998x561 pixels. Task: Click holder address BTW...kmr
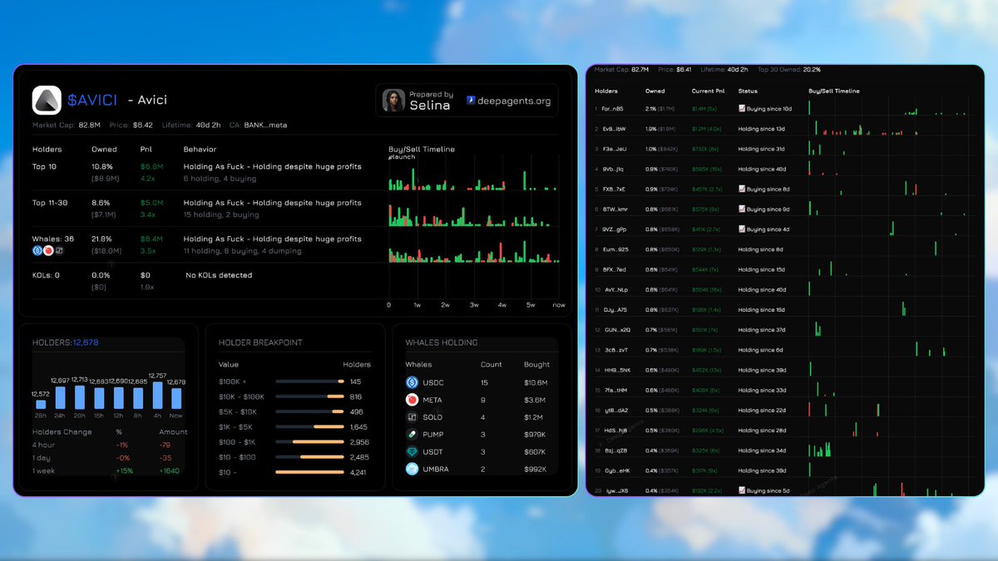click(x=615, y=209)
